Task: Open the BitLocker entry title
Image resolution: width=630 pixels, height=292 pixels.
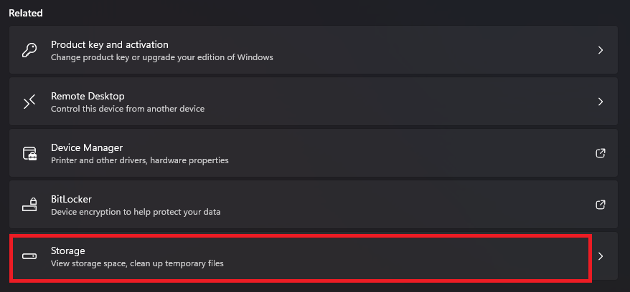Action: (x=71, y=199)
